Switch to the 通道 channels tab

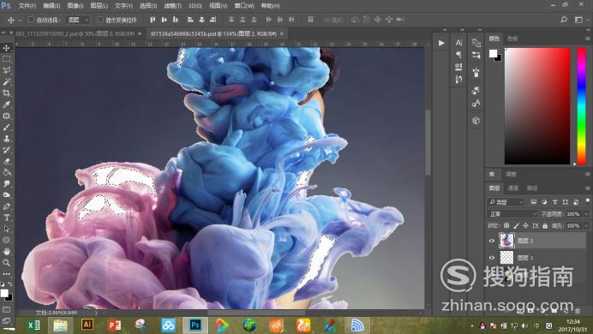coord(512,188)
